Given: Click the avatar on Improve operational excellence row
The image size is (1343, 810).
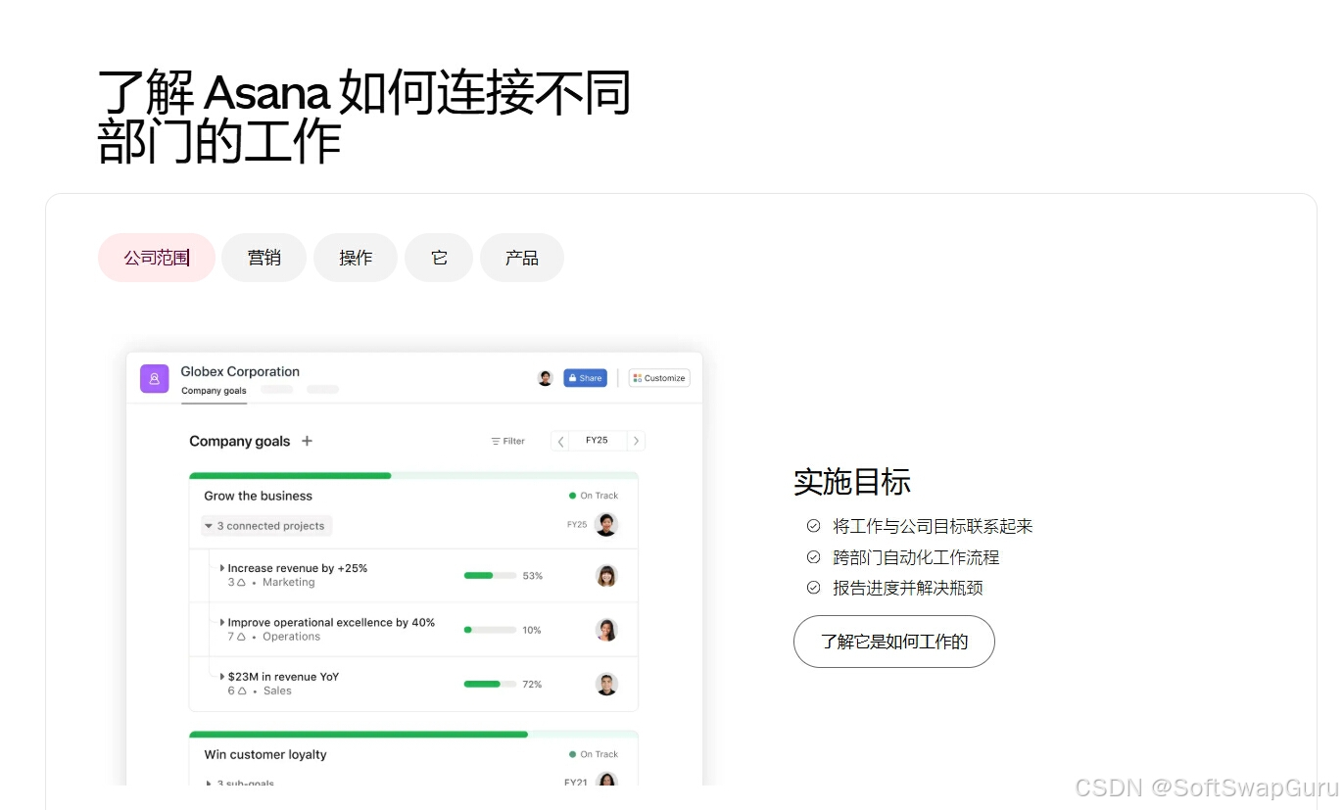Looking at the screenshot, I should [606, 630].
